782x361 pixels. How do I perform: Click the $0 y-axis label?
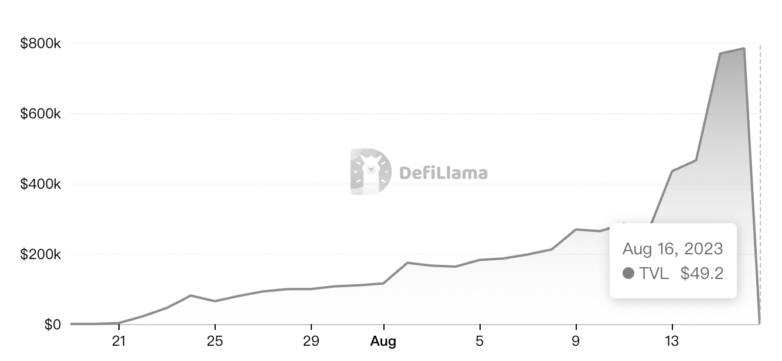click(52, 325)
